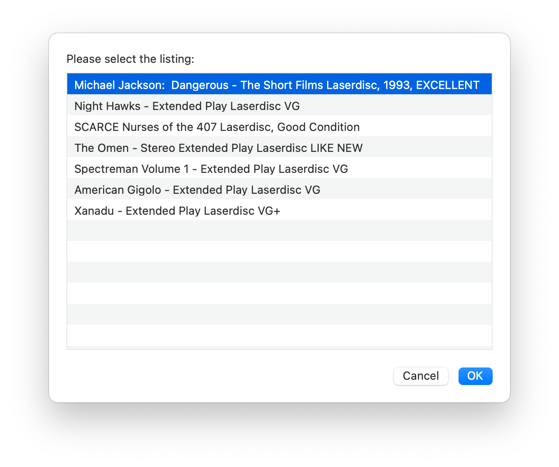The image size is (559, 467).
Task: Click the prompt text Please select the listing
Action: click(130, 59)
